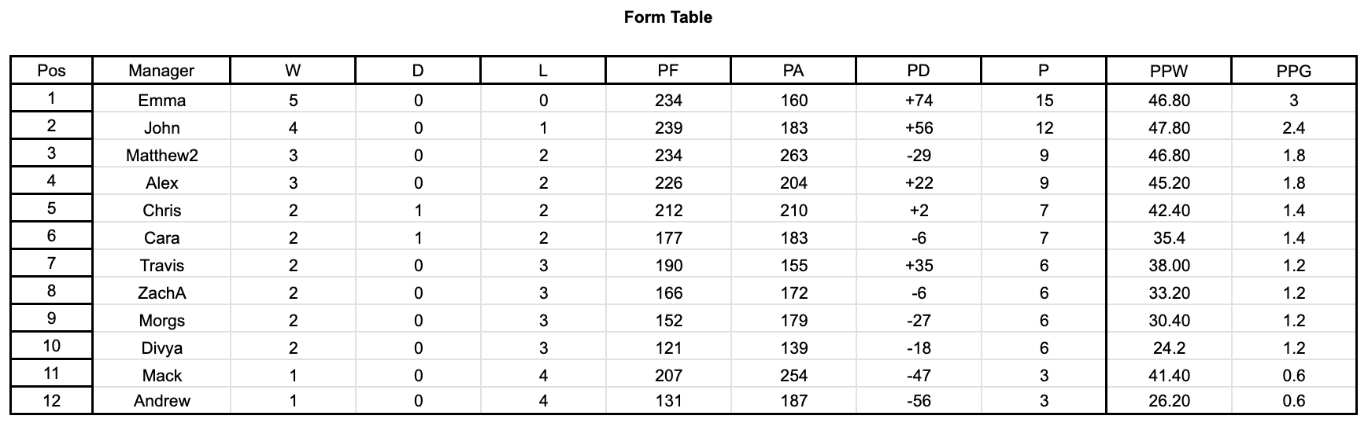
Task: Select Andrew's PD value -56
Action: point(919,401)
